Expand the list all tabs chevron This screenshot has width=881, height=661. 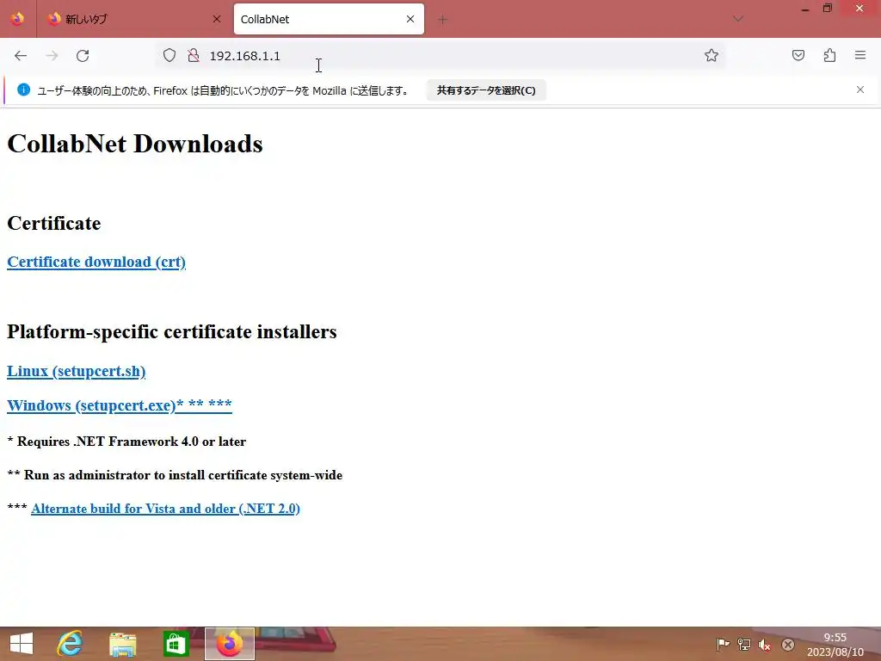point(738,19)
